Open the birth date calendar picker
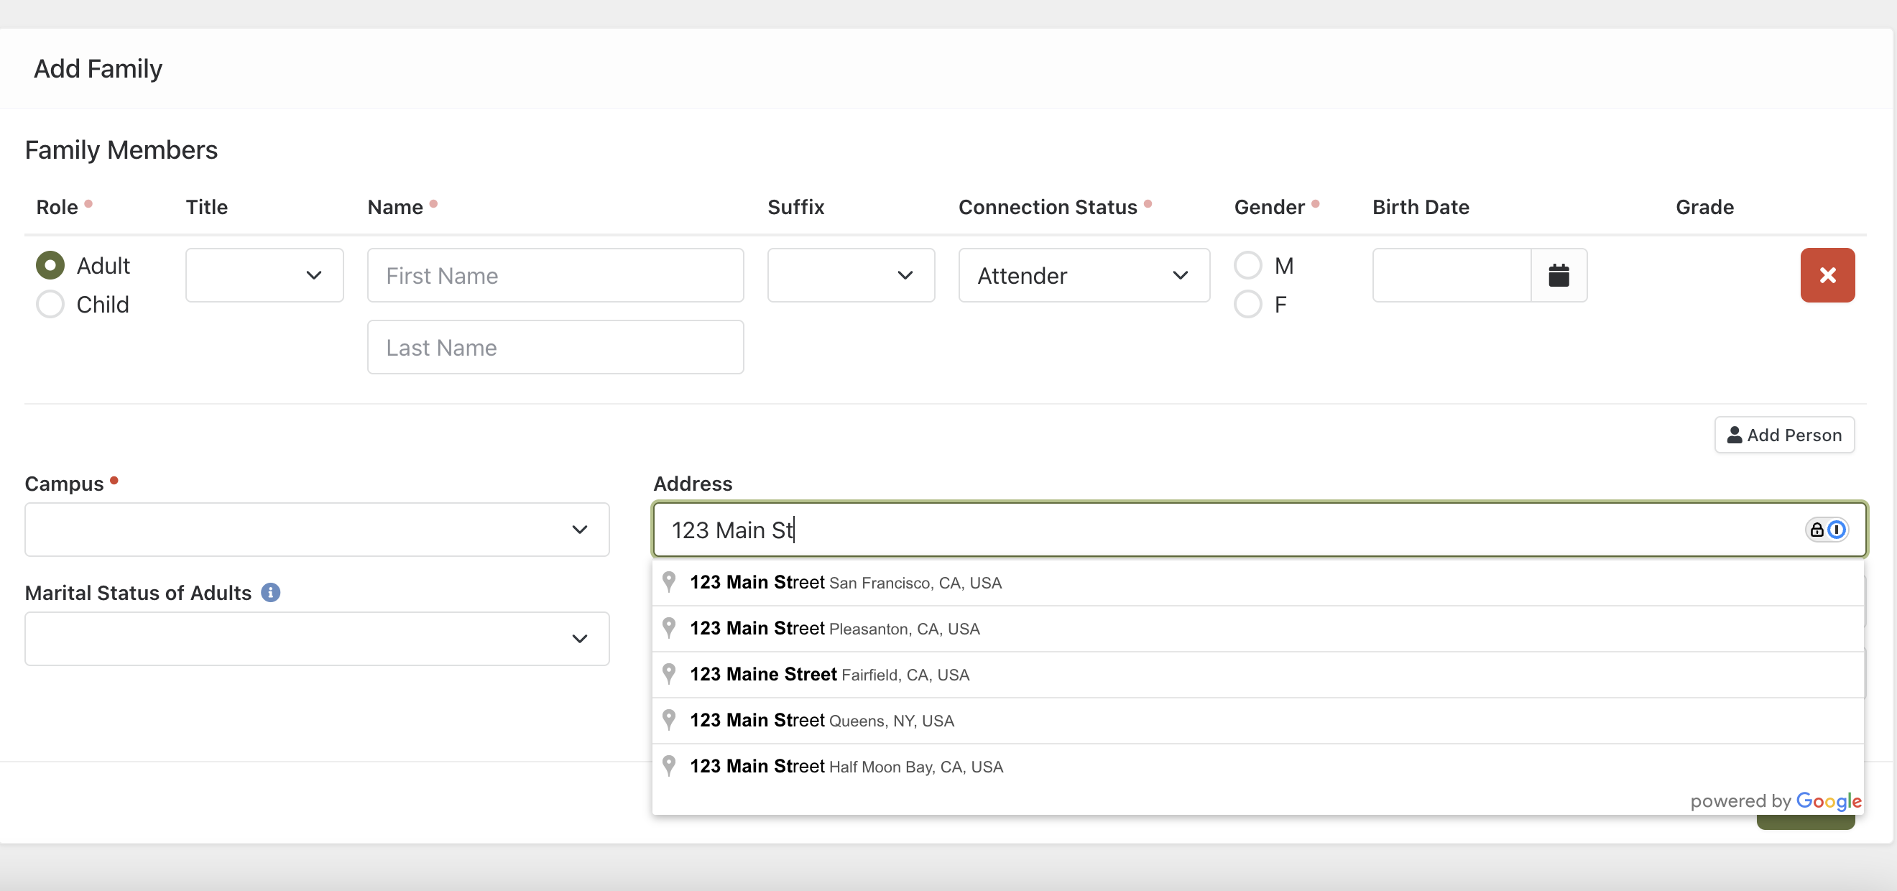The image size is (1897, 891). 1559,275
